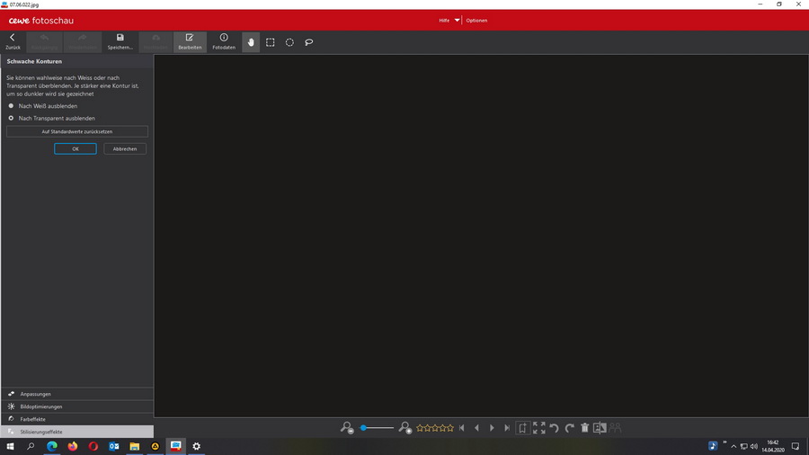Image resolution: width=809 pixels, height=455 pixels.
Task: Open the Optionen menu
Action: point(476,21)
